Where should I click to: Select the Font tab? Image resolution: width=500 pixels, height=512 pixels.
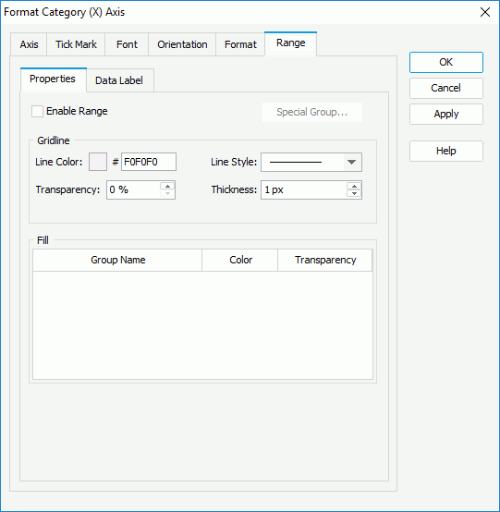127,44
